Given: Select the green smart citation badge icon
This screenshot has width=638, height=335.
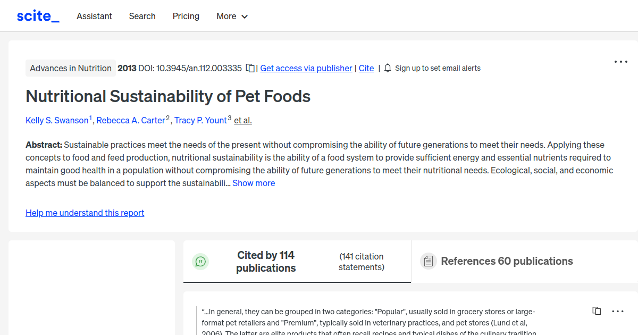Looking at the screenshot, I should click(x=200, y=261).
